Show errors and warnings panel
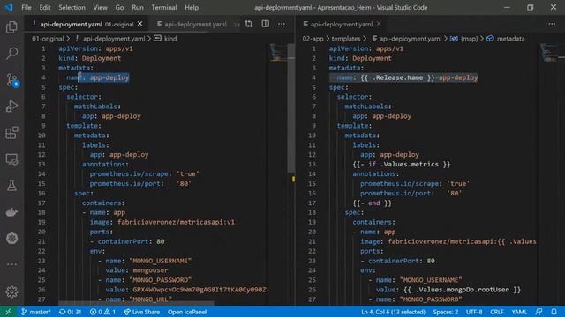 pyautogui.click(x=102, y=312)
